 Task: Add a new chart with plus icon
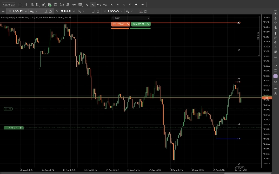click(x=3, y=11)
